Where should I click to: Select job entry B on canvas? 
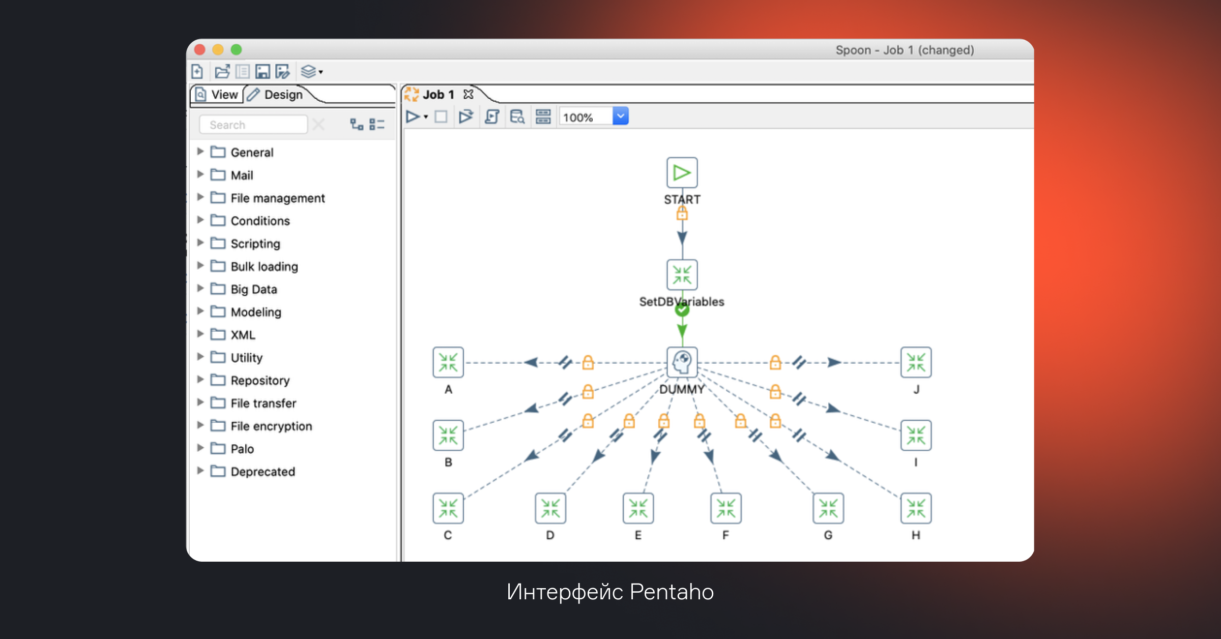tap(448, 435)
